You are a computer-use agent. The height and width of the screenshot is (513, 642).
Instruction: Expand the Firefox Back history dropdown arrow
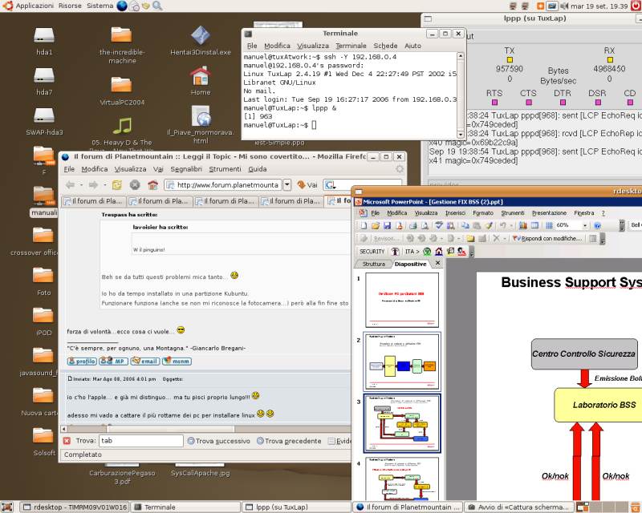81,185
